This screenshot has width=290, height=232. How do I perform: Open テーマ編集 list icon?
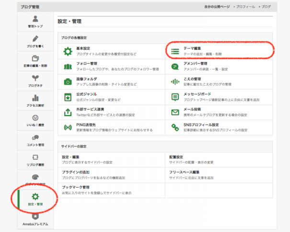175,51
